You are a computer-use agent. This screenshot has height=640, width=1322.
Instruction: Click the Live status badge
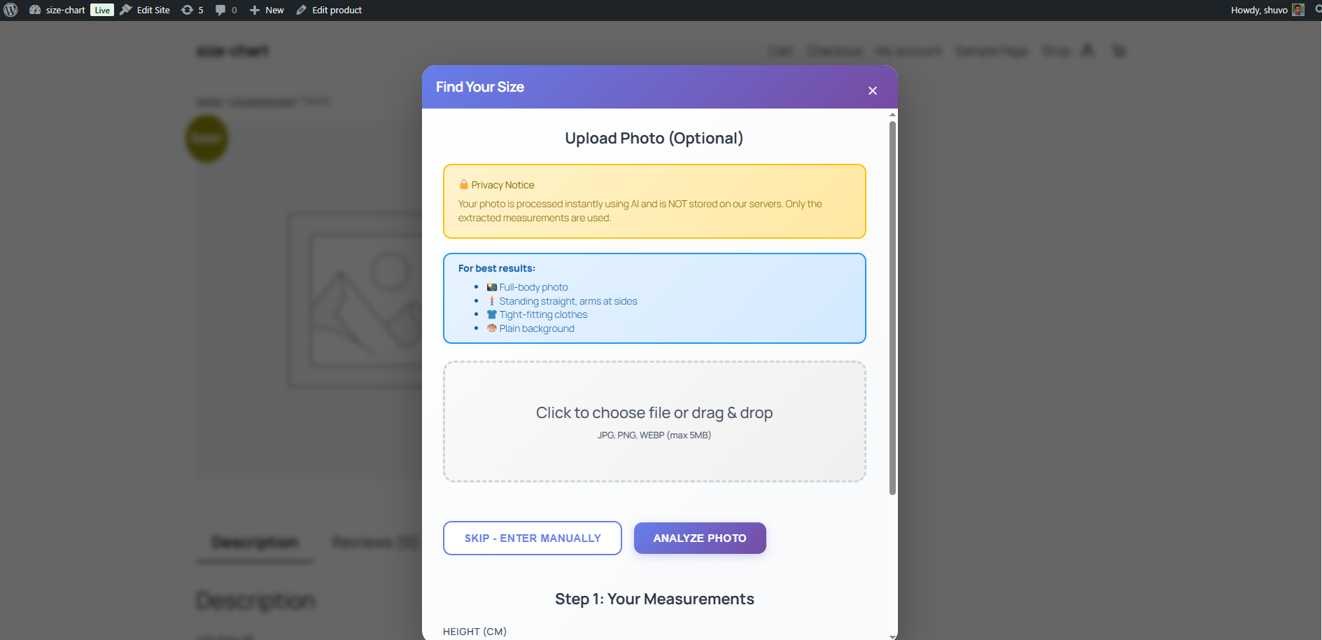pos(102,10)
